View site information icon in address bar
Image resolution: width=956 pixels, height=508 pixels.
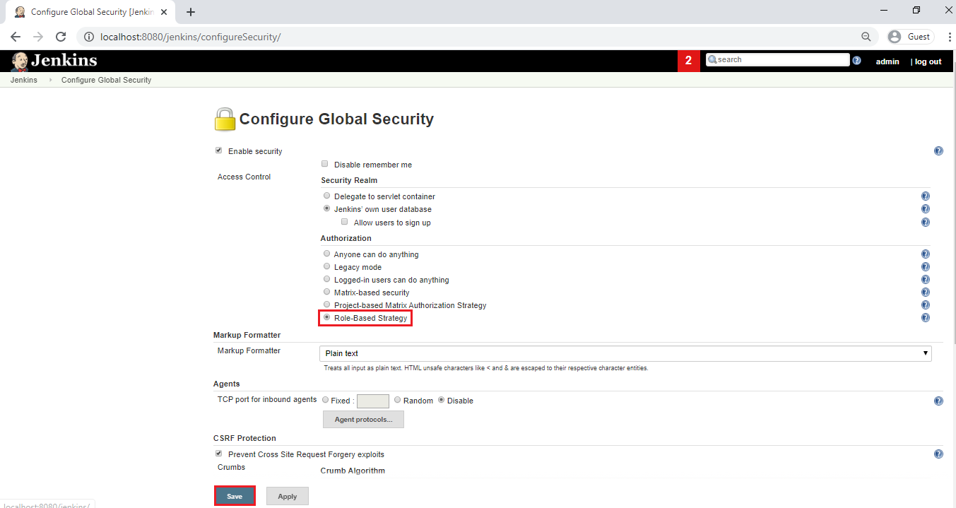[89, 37]
